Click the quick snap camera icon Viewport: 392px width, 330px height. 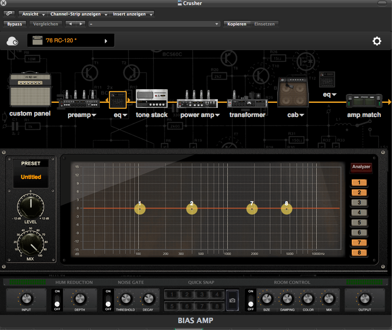pos(232,300)
